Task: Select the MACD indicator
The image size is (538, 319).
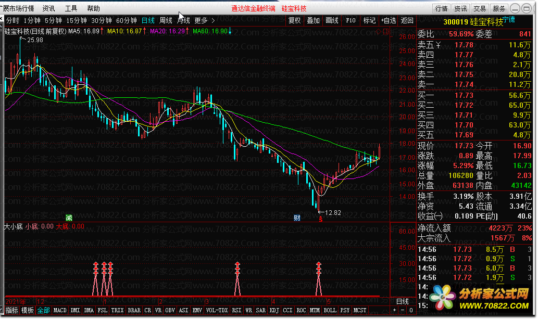Action: point(60,310)
